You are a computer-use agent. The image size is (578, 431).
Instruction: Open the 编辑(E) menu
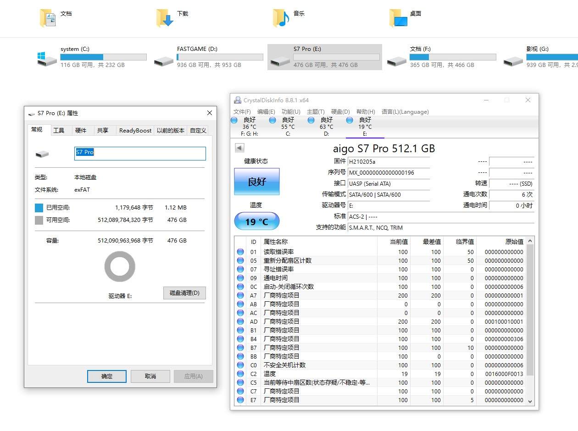(266, 111)
